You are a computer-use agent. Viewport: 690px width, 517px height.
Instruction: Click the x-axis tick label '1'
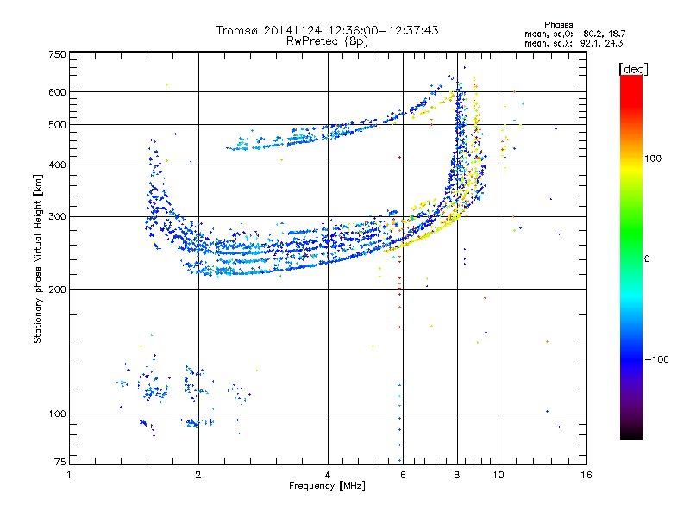(x=69, y=475)
